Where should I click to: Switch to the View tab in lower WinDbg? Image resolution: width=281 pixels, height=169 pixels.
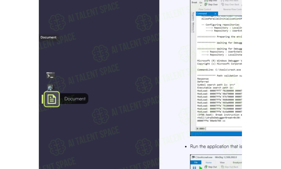[222, 163]
